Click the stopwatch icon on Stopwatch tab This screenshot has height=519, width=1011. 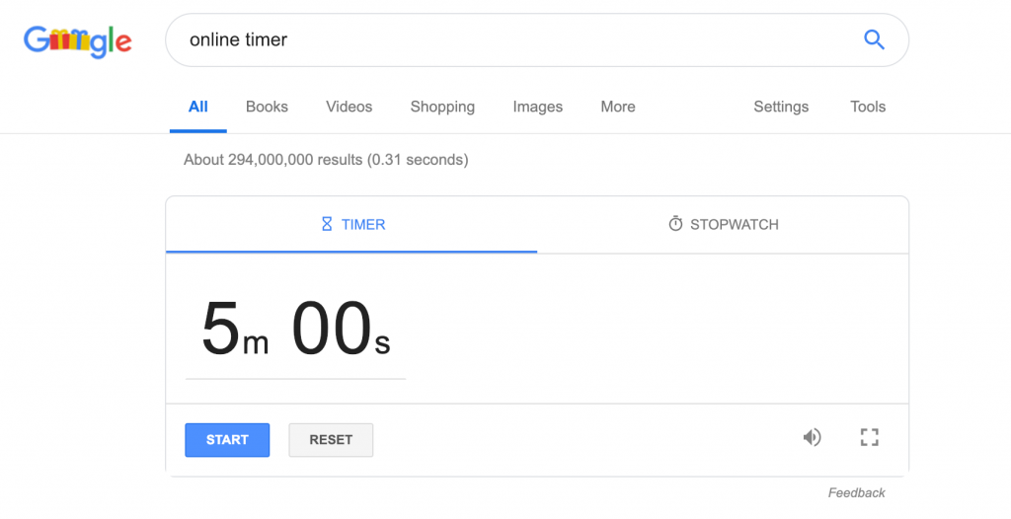[x=675, y=224]
